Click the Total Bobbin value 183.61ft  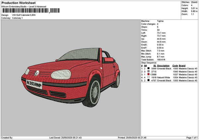pos(161,60)
